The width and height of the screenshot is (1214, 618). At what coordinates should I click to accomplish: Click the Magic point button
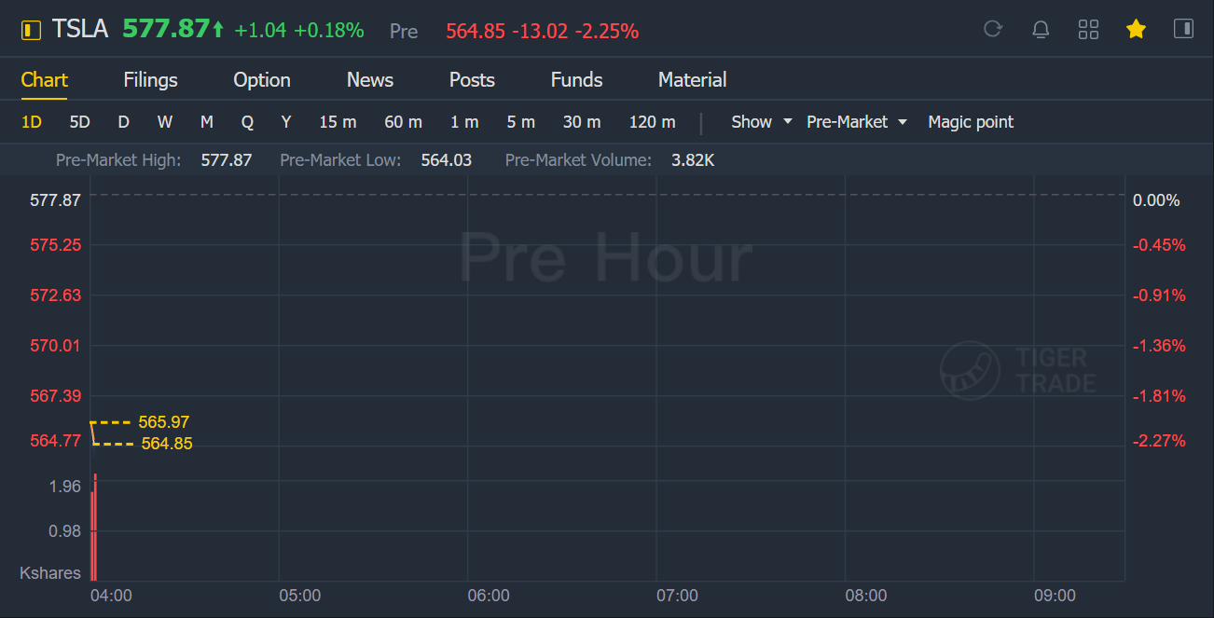tap(971, 122)
